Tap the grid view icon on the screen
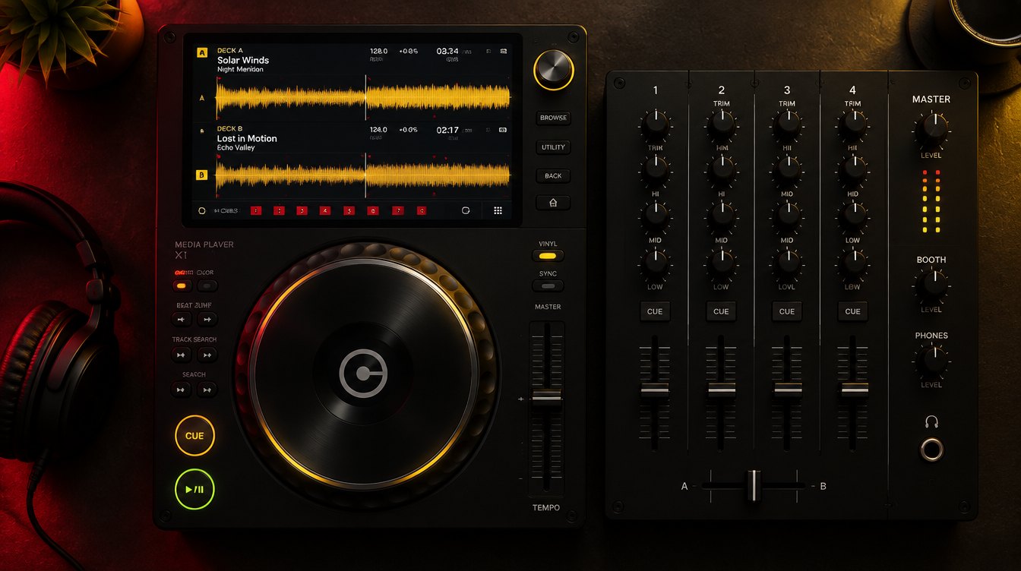The image size is (1021, 571). 498,210
